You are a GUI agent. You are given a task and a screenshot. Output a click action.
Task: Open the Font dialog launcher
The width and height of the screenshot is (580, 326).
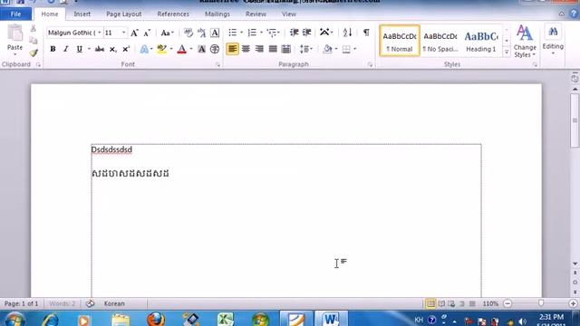[x=217, y=64]
